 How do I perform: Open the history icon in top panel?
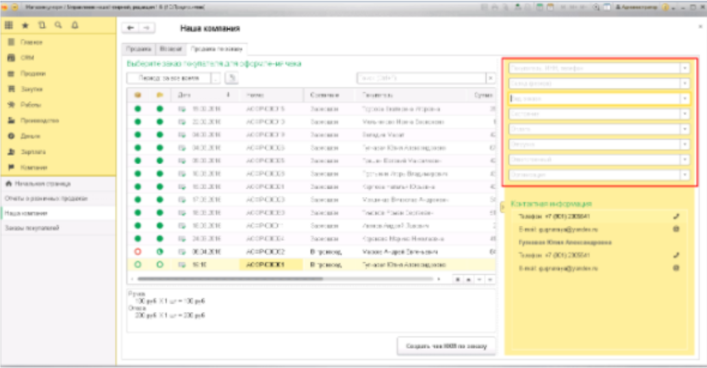[x=41, y=25]
